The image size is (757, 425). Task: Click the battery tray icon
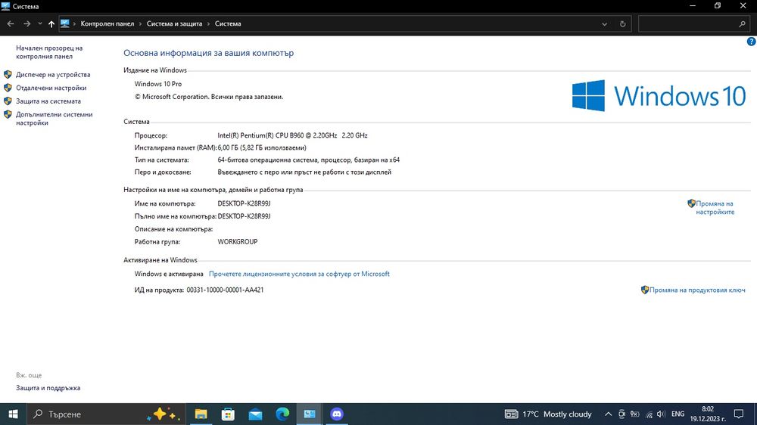[x=635, y=414]
